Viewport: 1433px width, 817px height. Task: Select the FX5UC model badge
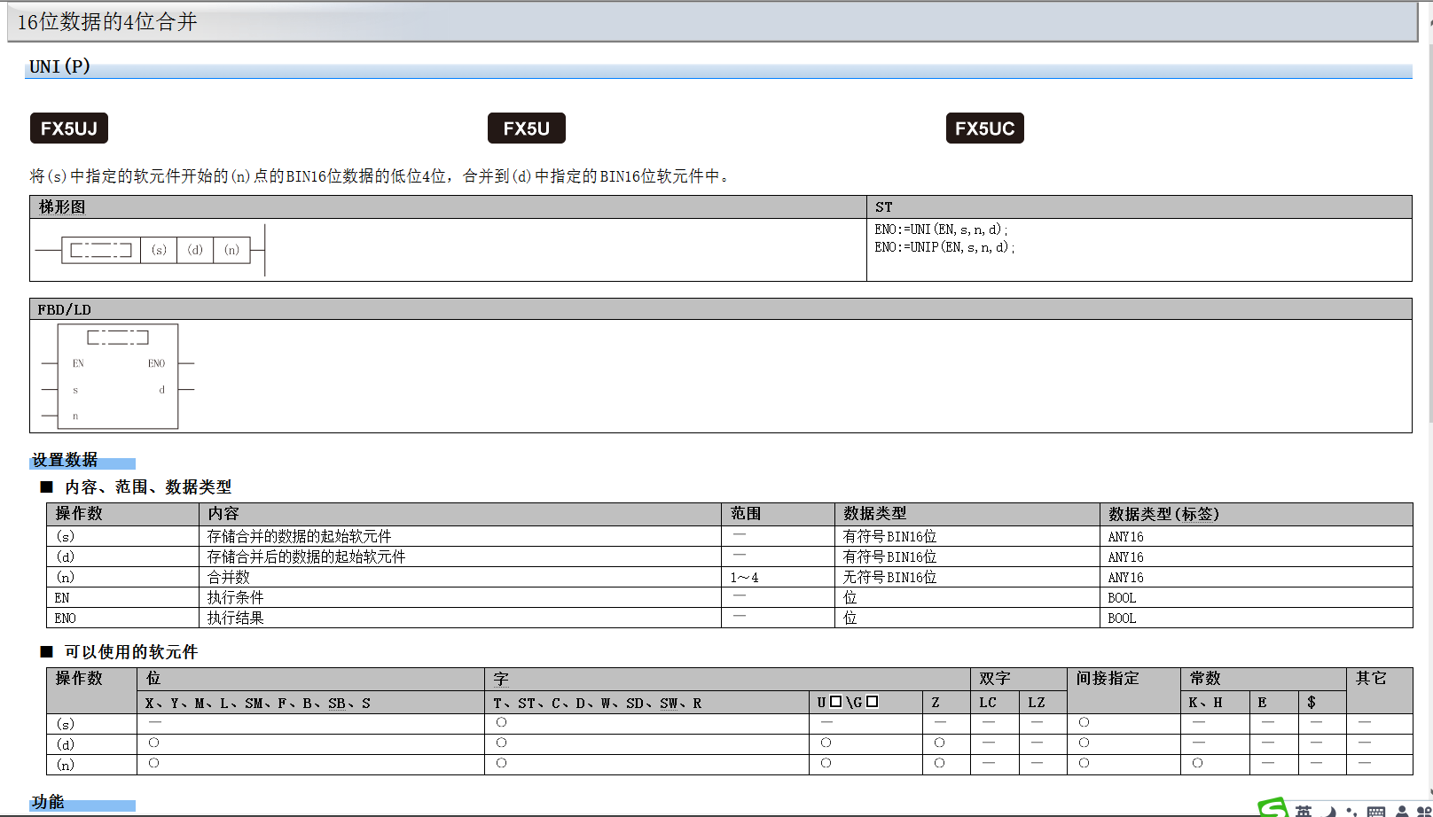click(984, 128)
